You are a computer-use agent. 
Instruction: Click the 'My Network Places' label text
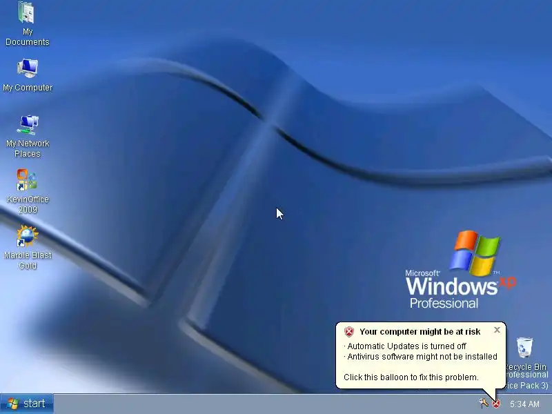pyautogui.click(x=28, y=148)
